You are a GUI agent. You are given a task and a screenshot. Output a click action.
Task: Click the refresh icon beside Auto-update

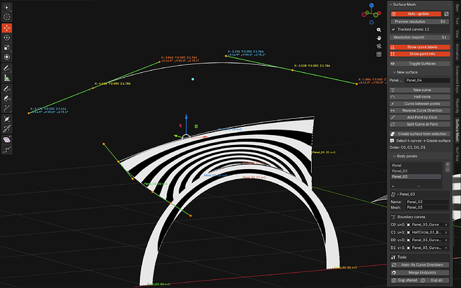pyautogui.click(x=446, y=14)
